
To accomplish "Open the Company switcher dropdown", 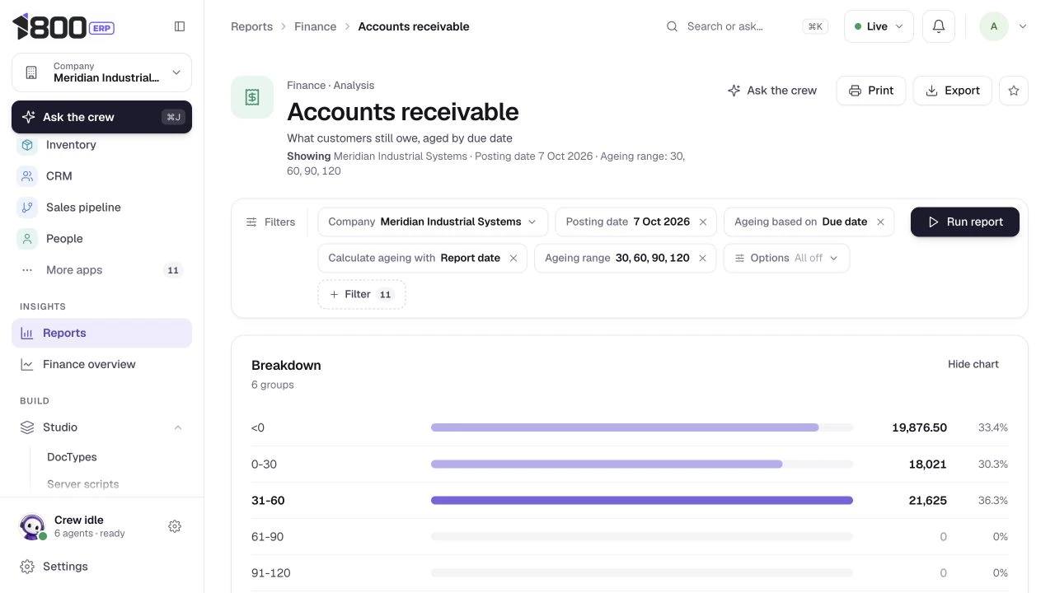I will pyautogui.click(x=101, y=72).
